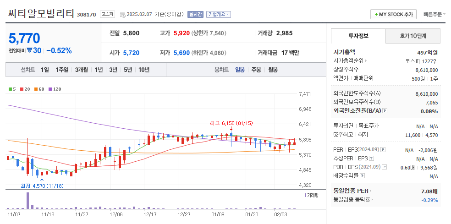
Task: Click the 시가 value 5,720
Action: 131,53
